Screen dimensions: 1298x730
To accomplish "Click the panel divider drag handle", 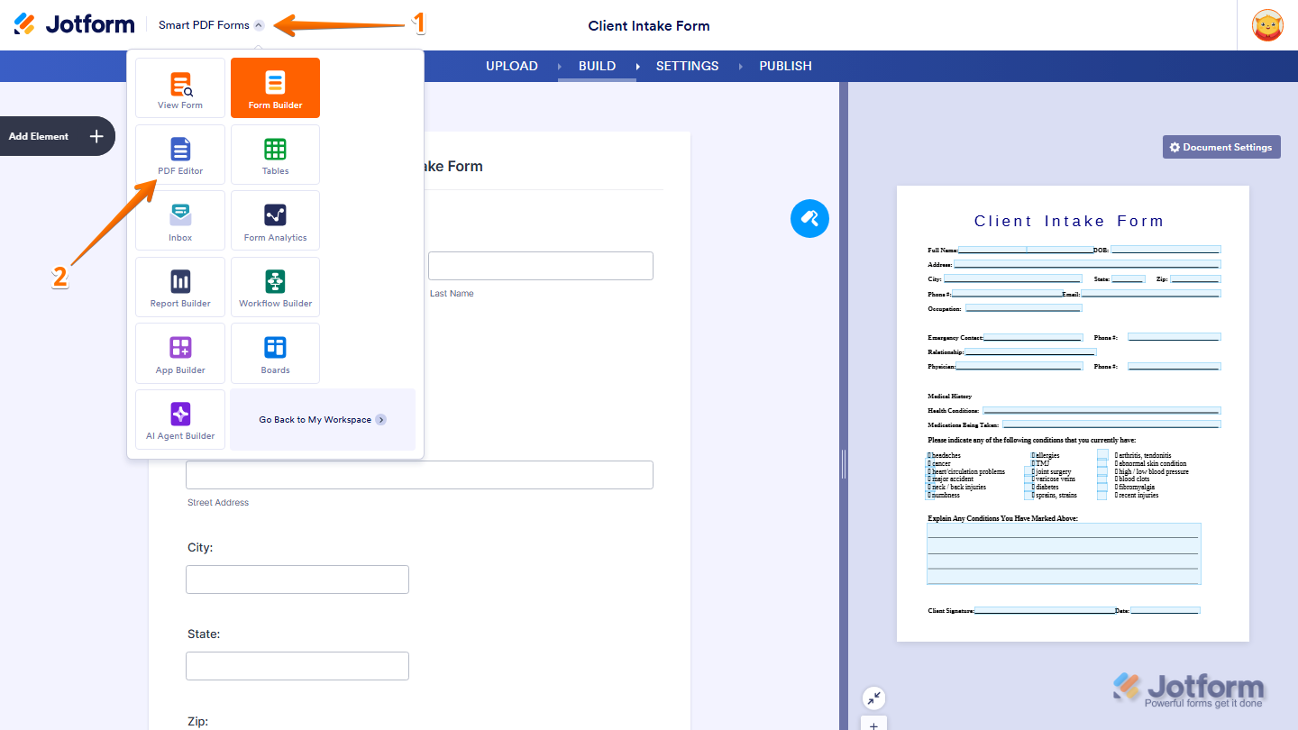I will coord(844,464).
